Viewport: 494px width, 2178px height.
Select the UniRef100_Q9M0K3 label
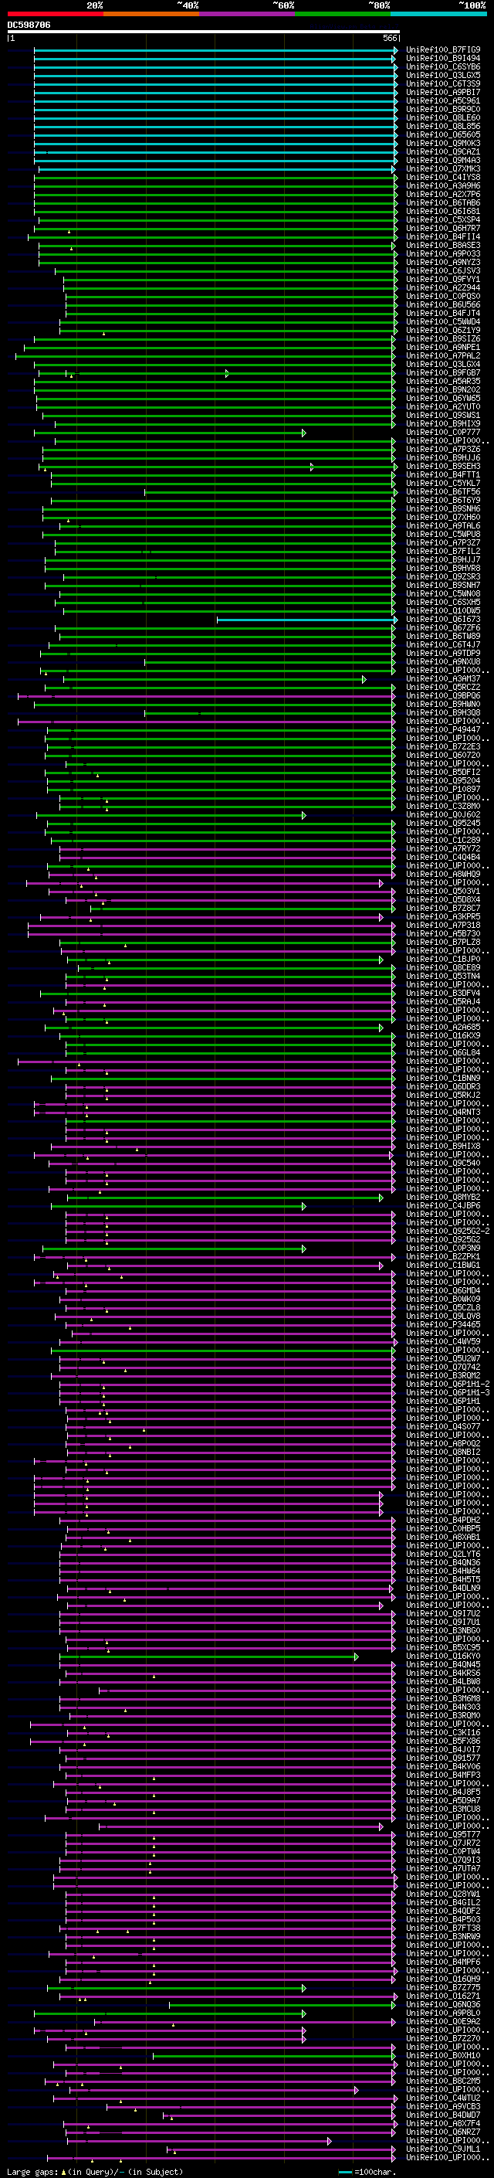click(x=443, y=144)
